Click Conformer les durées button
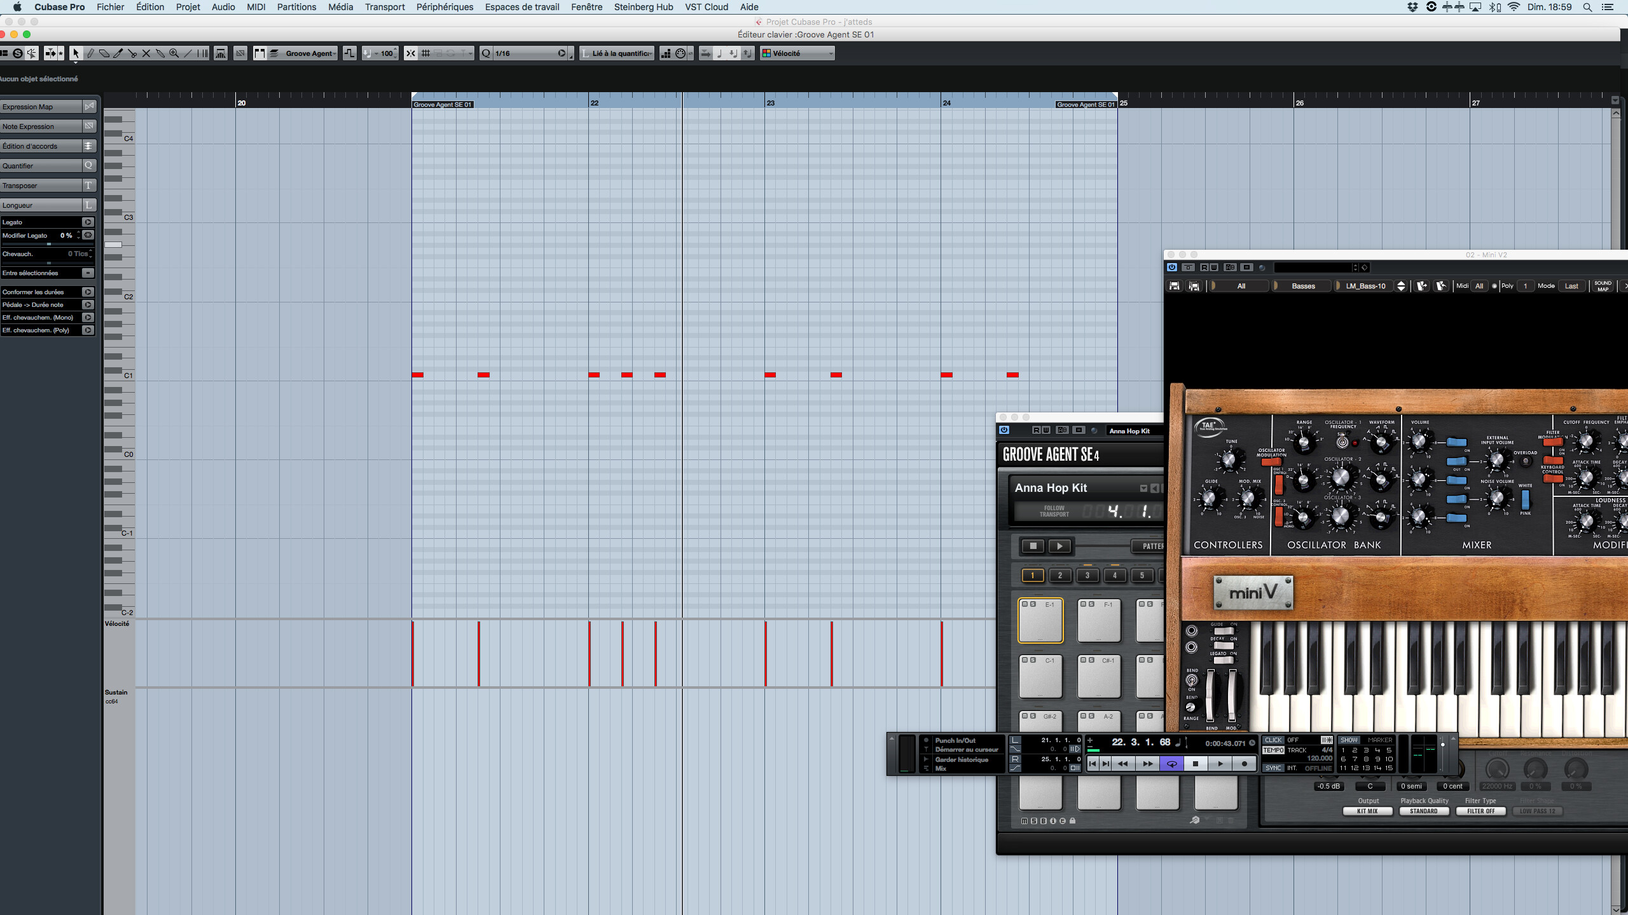1628x915 pixels. point(88,292)
